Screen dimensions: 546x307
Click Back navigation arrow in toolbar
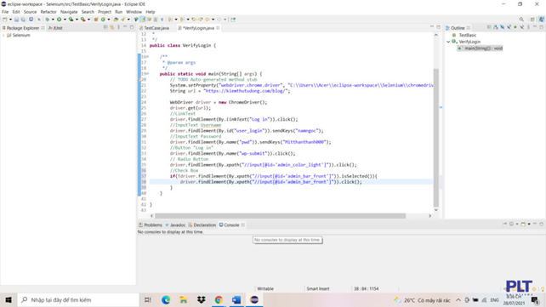(x=207, y=20)
